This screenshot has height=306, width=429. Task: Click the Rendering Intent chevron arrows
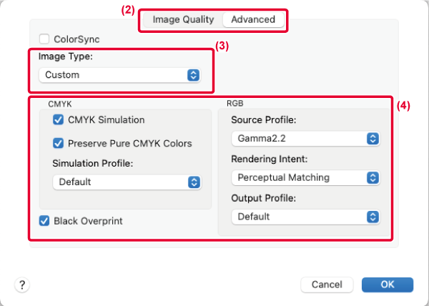372,177
